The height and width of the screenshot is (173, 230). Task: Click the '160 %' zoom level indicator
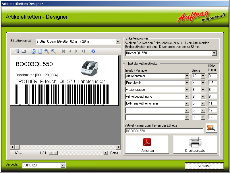tap(18, 153)
